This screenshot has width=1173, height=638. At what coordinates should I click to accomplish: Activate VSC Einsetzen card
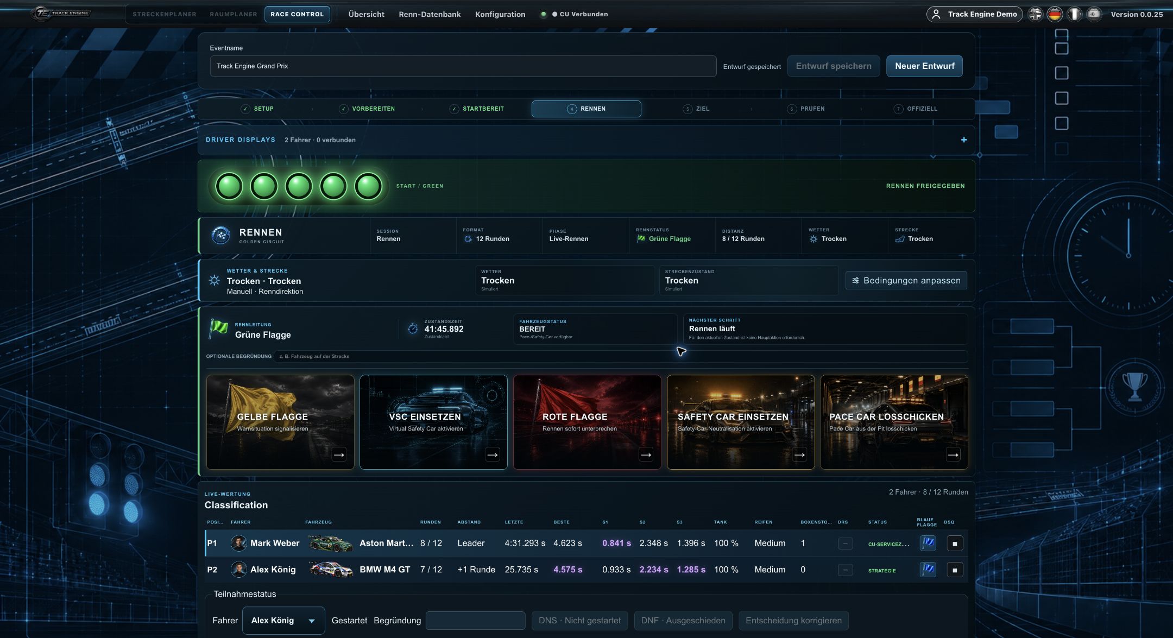click(433, 422)
